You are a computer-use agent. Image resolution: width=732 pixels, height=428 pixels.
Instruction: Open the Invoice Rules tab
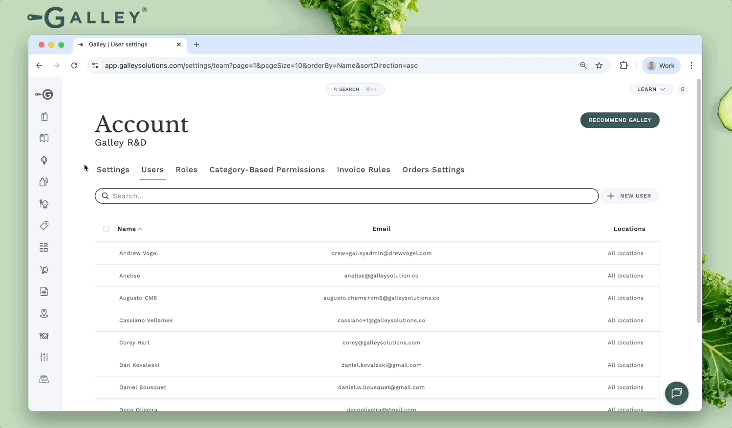pyautogui.click(x=364, y=170)
